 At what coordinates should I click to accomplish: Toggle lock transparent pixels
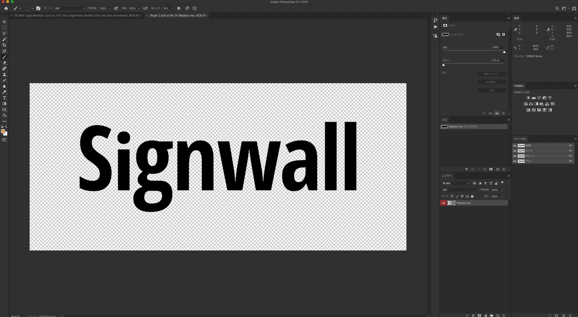point(452,196)
